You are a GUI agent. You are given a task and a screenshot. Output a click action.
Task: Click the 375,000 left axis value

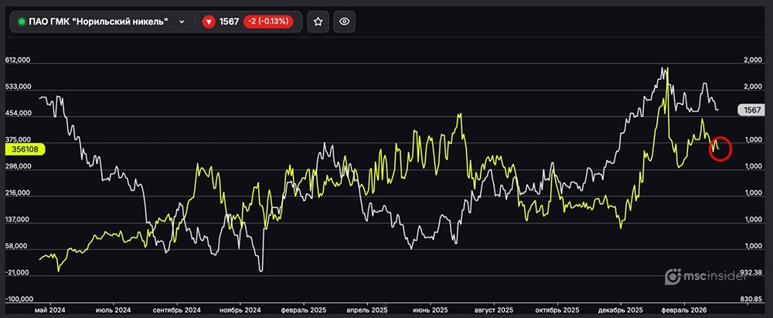(x=19, y=140)
